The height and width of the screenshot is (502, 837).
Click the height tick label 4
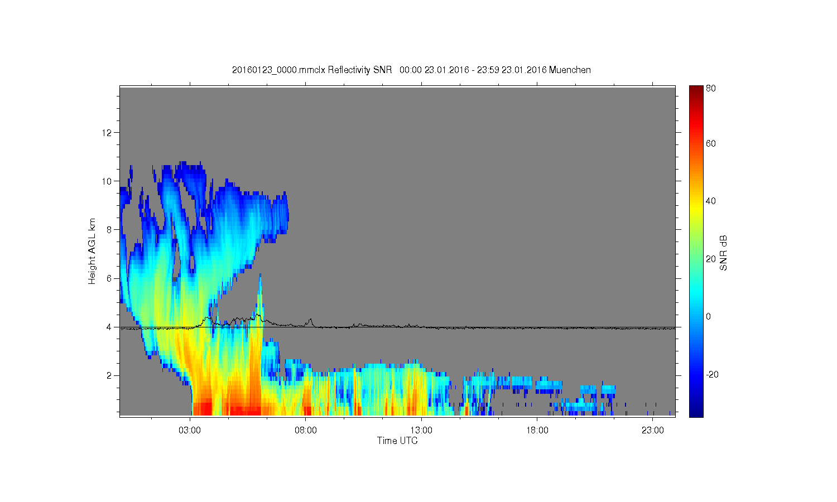click(x=110, y=327)
